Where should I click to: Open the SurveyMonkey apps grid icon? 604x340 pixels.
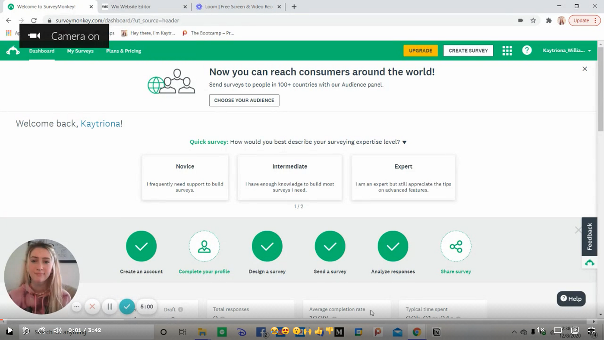point(507,50)
